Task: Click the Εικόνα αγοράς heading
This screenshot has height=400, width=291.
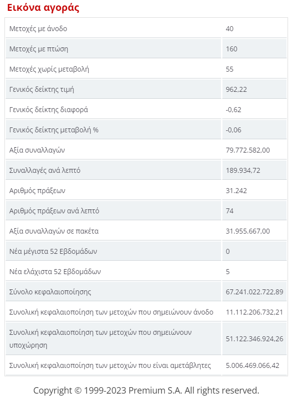Action: tap(43, 8)
